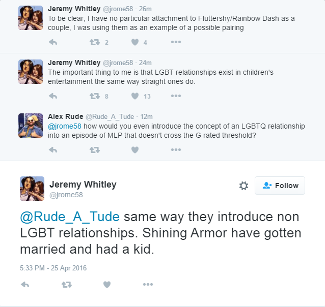Screen dimensions: 325x307
Task: Follow Jeremy Whitley
Action: 280,186
